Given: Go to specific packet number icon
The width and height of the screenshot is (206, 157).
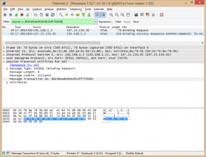Looking at the screenshot, I should [x=78, y=15].
